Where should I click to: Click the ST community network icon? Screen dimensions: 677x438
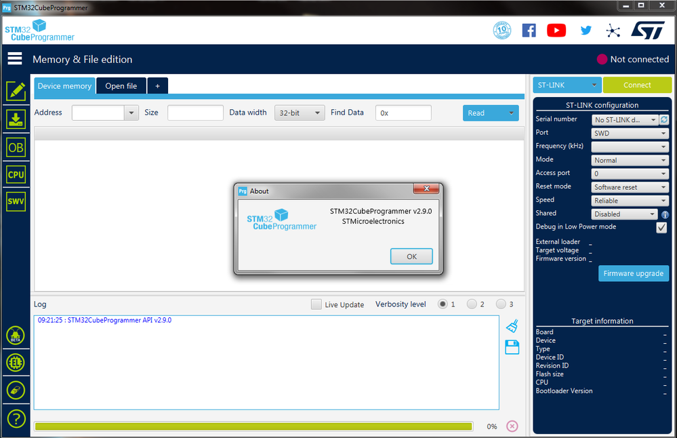click(x=613, y=31)
